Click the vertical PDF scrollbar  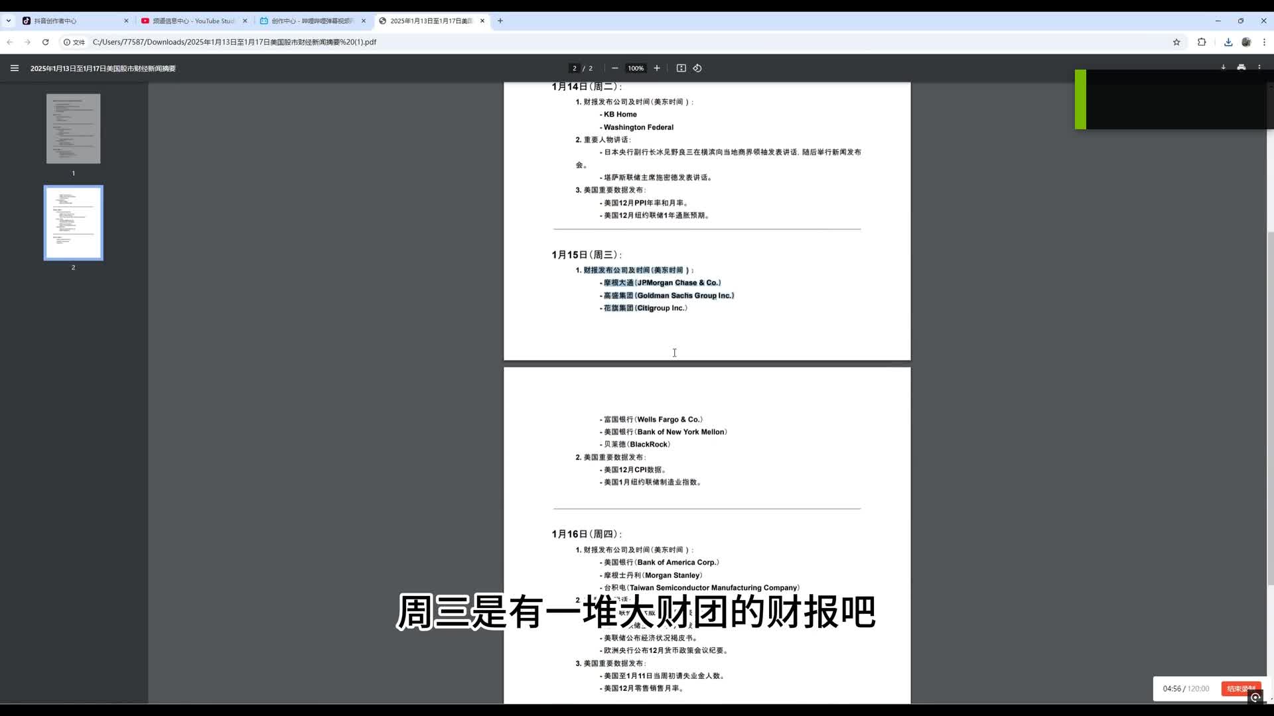[x=1270, y=408]
